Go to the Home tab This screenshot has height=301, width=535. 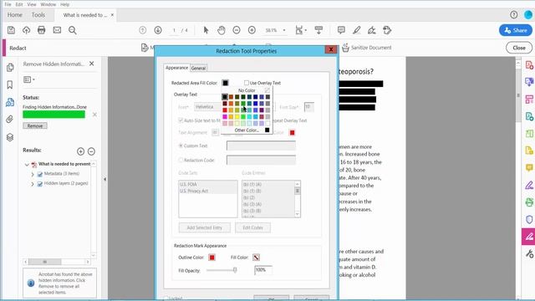tap(15, 15)
